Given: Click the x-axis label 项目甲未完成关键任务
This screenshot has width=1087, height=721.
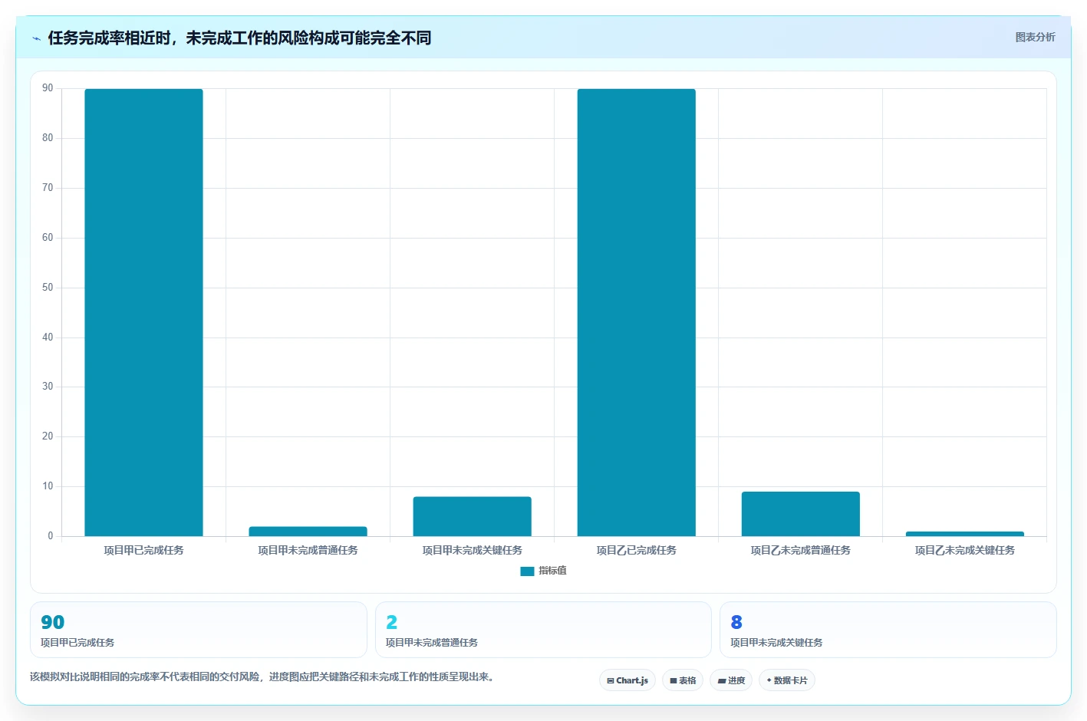Looking at the screenshot, I should [472, 551].
